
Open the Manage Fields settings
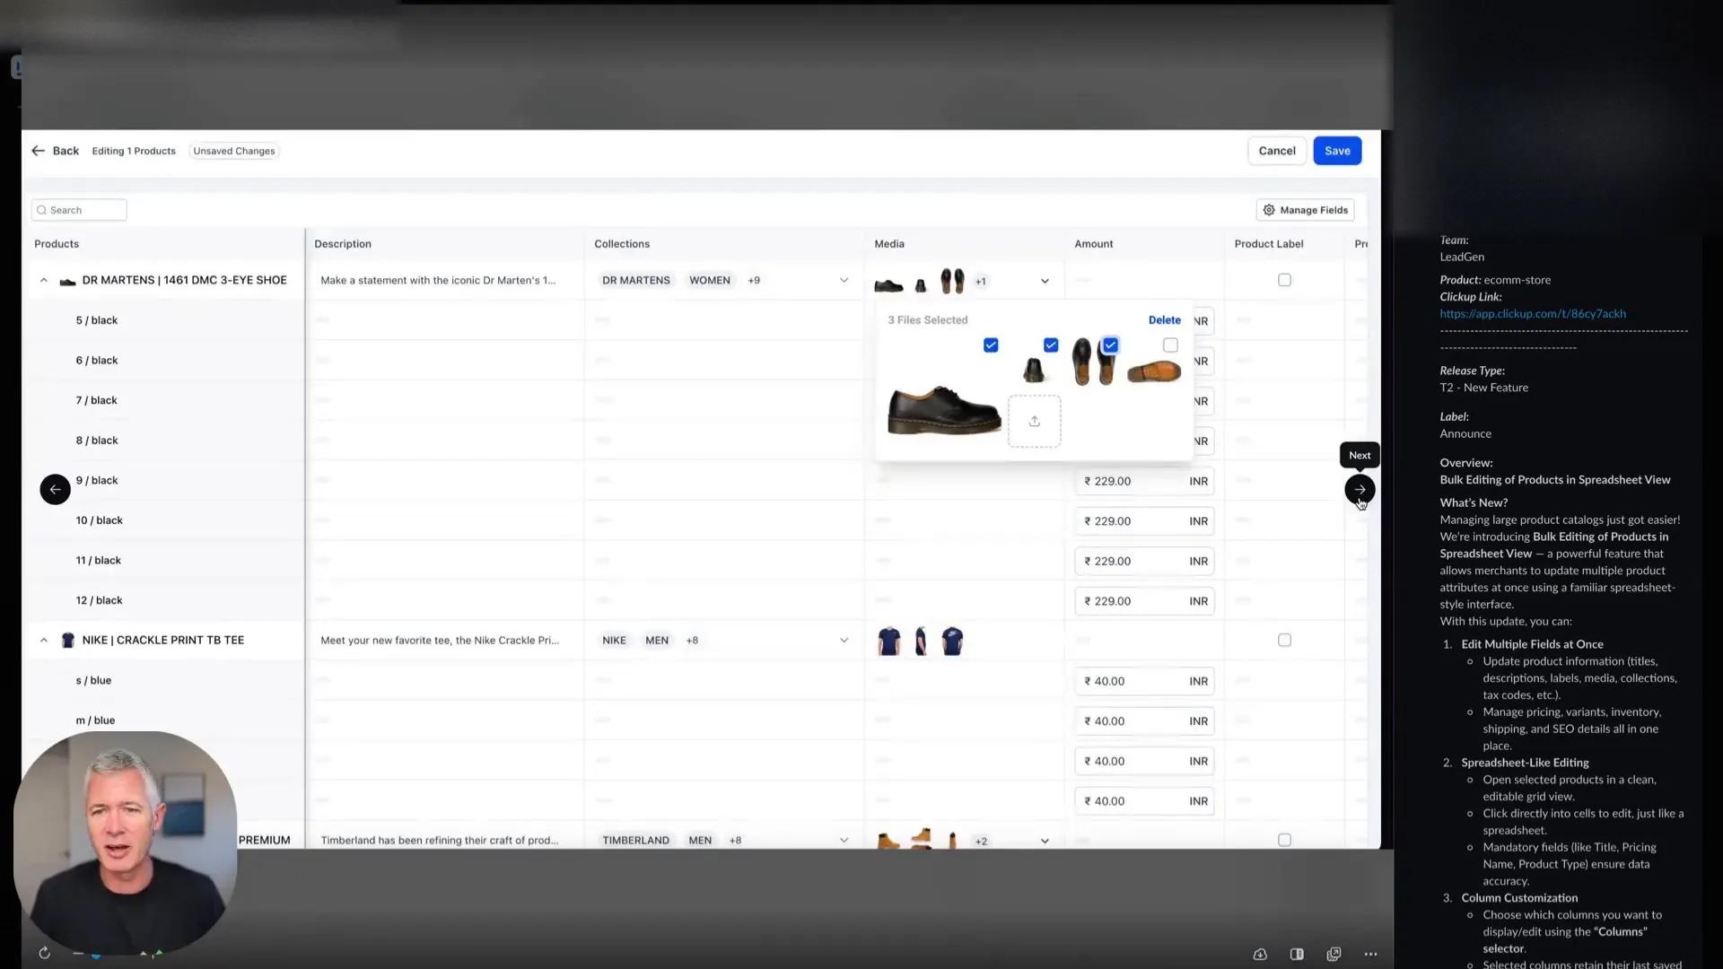1306,209
